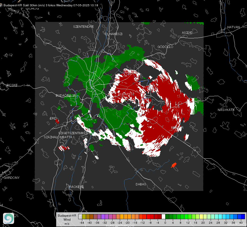Viewport: 247px width, 227px height.
Task: Click the swirl logo icon at bottom-left
Action: [x=9, y=218]
